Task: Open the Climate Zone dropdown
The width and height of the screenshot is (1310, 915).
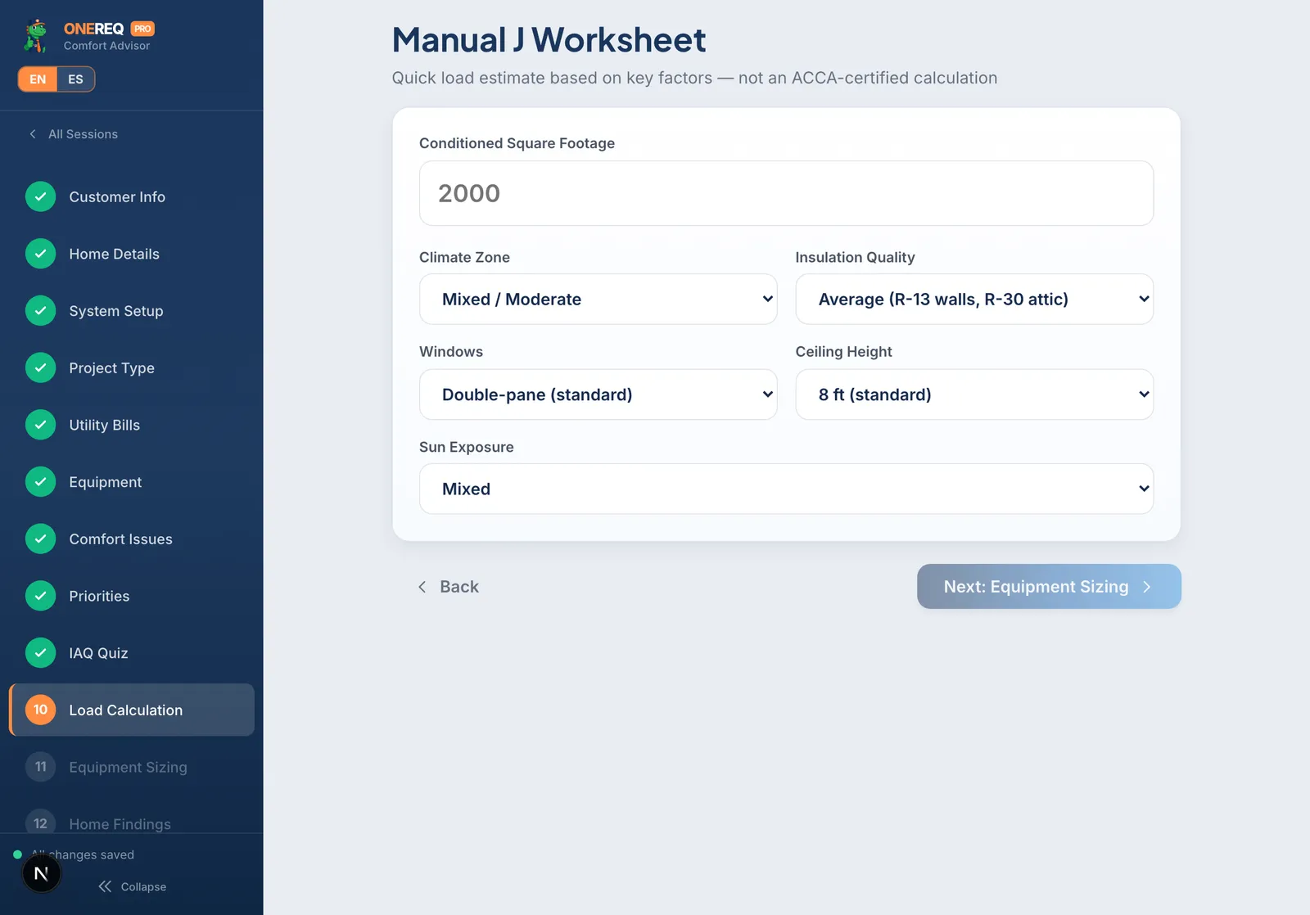Action: 598,300
